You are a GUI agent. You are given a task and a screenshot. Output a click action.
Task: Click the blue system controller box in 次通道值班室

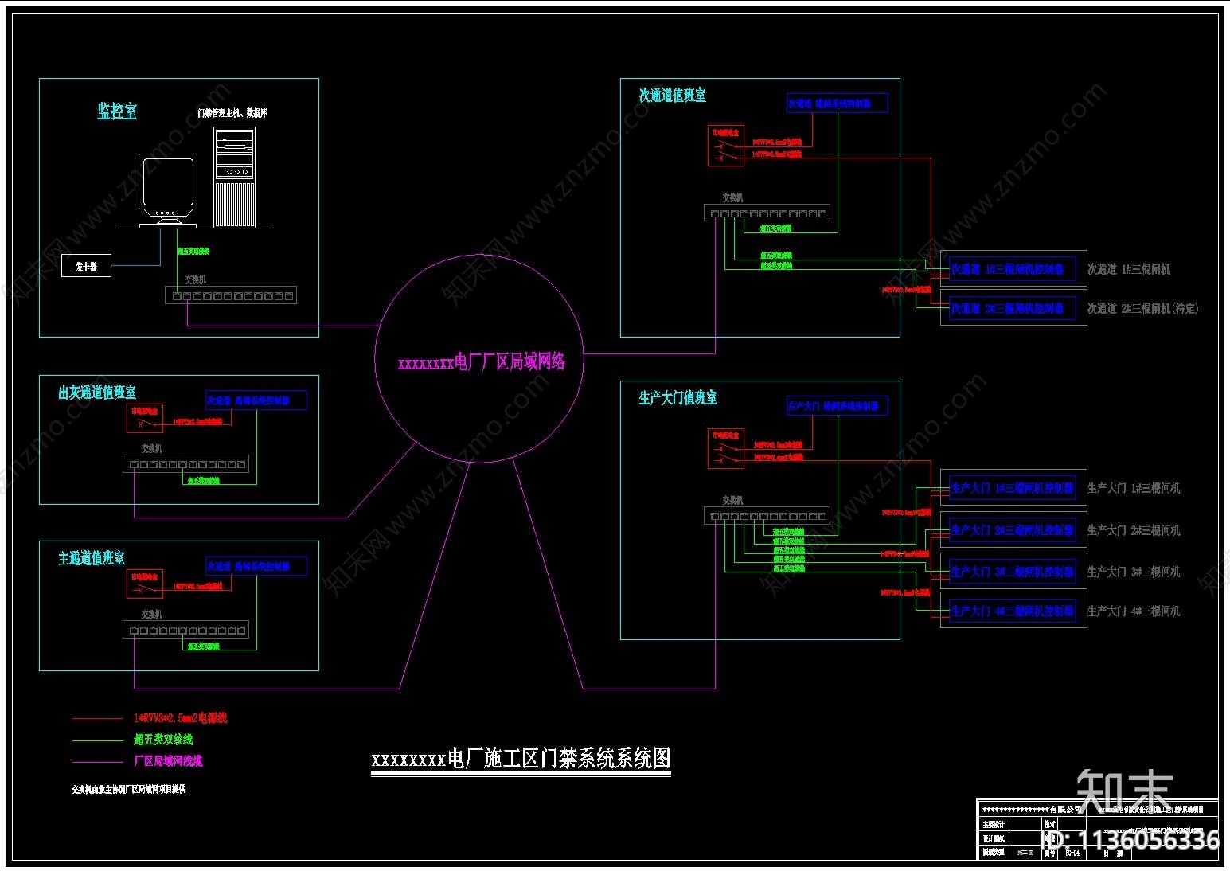[x=837, y=103]
